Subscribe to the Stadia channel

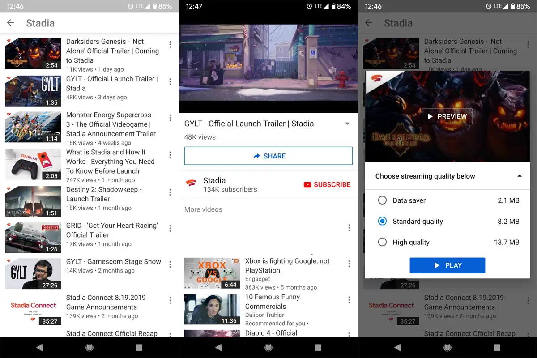click(x=327, y=184)
